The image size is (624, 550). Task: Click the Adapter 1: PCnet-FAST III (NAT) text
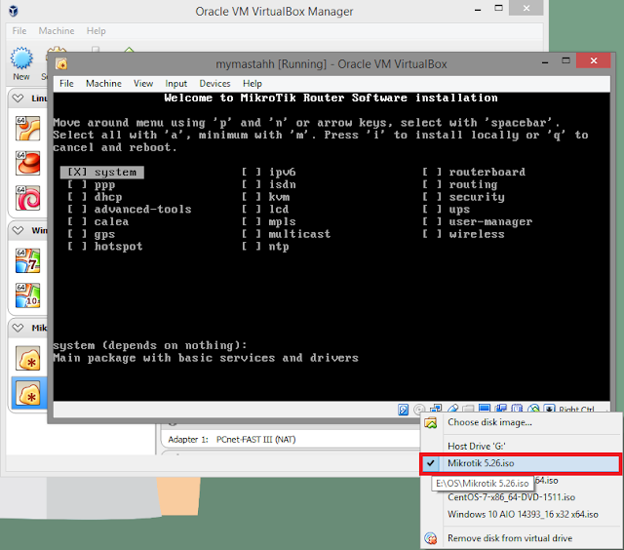pos(232,440)
